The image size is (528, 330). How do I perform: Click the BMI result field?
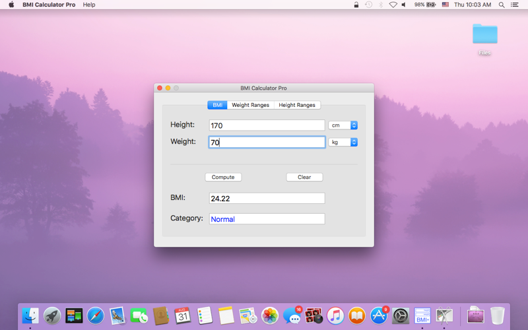click(267, 199)
